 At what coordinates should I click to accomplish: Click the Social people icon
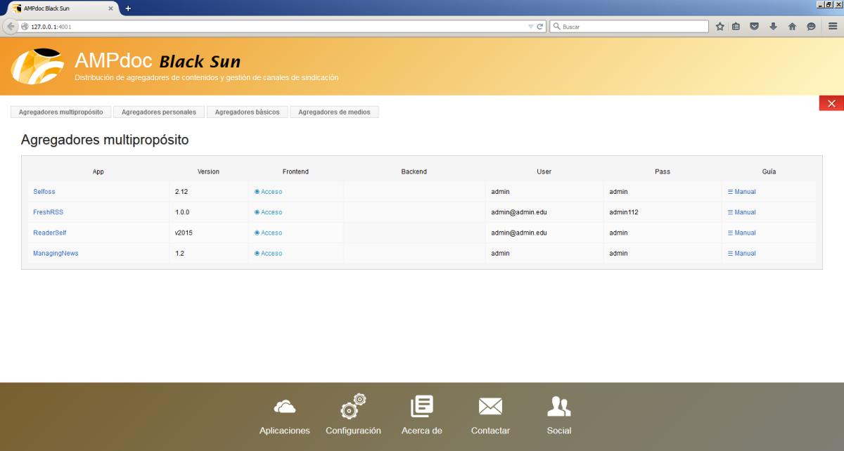[x=559, y=407]
